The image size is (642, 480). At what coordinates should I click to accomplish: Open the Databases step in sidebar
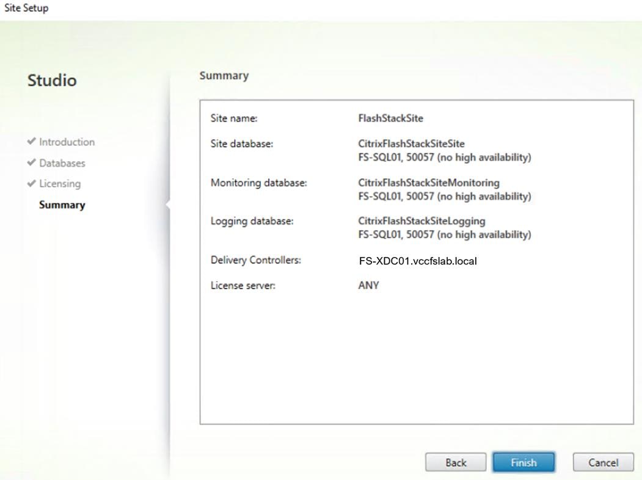click(x=62, y=163)
